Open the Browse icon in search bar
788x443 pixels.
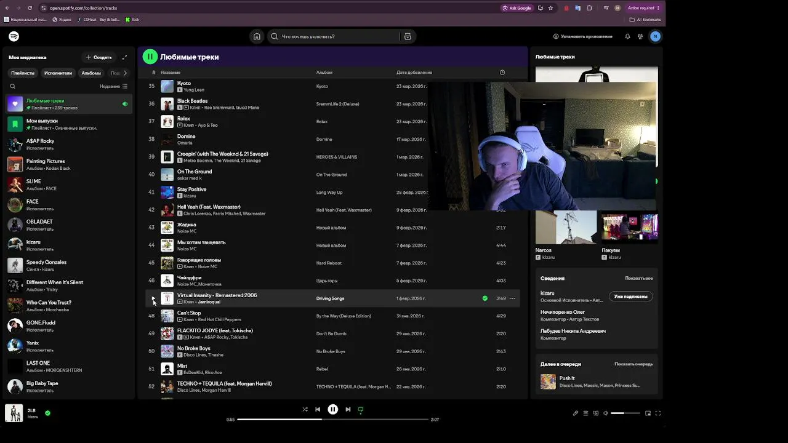coord(408,36)
